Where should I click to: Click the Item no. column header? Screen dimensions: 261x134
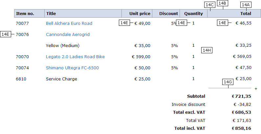[29, 13]
